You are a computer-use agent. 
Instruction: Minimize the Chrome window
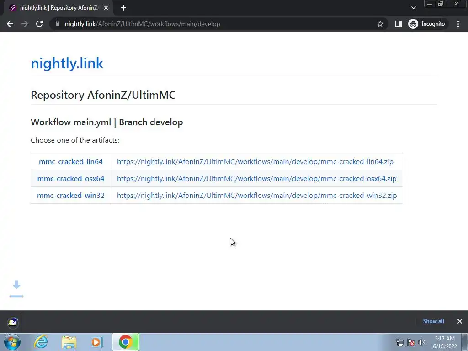tap(430, 4)
